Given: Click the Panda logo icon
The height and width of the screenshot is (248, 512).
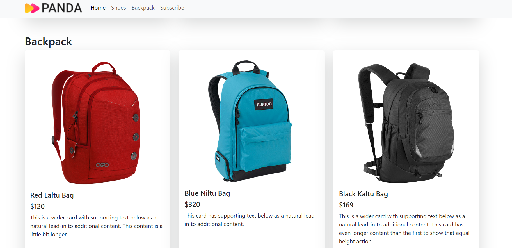Looking at the screenshot, I should [32, 8].
